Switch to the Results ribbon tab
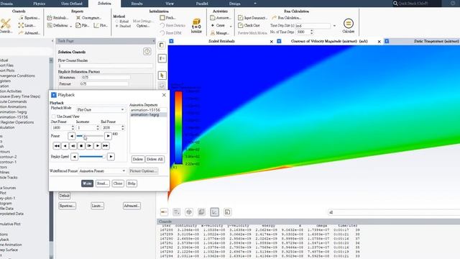460x259 pixels. (137, 4)
